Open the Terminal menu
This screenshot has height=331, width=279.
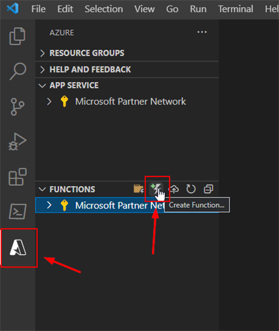(x=236, y=9)
